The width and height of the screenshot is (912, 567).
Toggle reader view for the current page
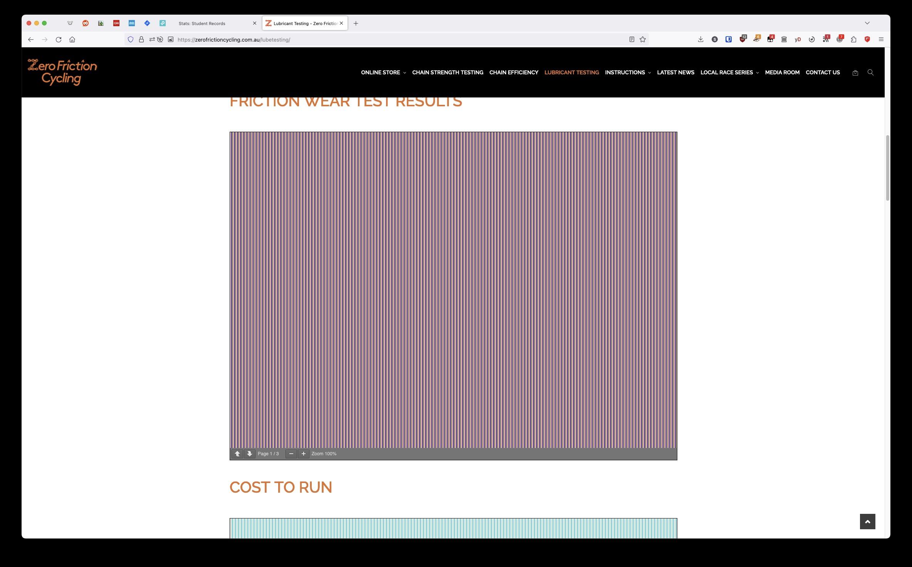(632, 39)
